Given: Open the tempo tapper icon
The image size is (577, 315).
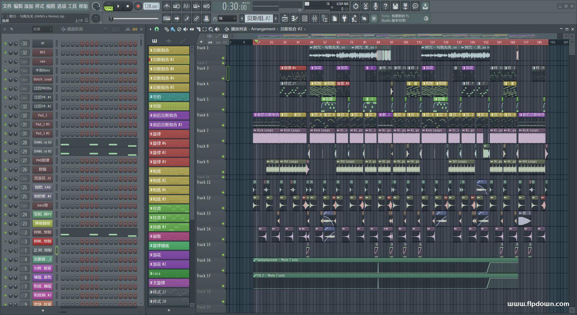Looking at the screenshot, I should point(354,19).
